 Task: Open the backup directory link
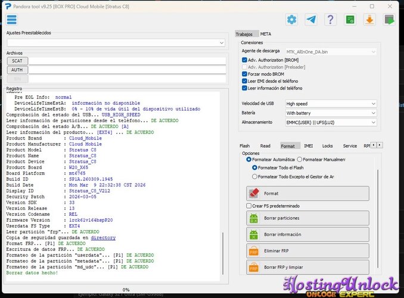[x=103, y=238]
